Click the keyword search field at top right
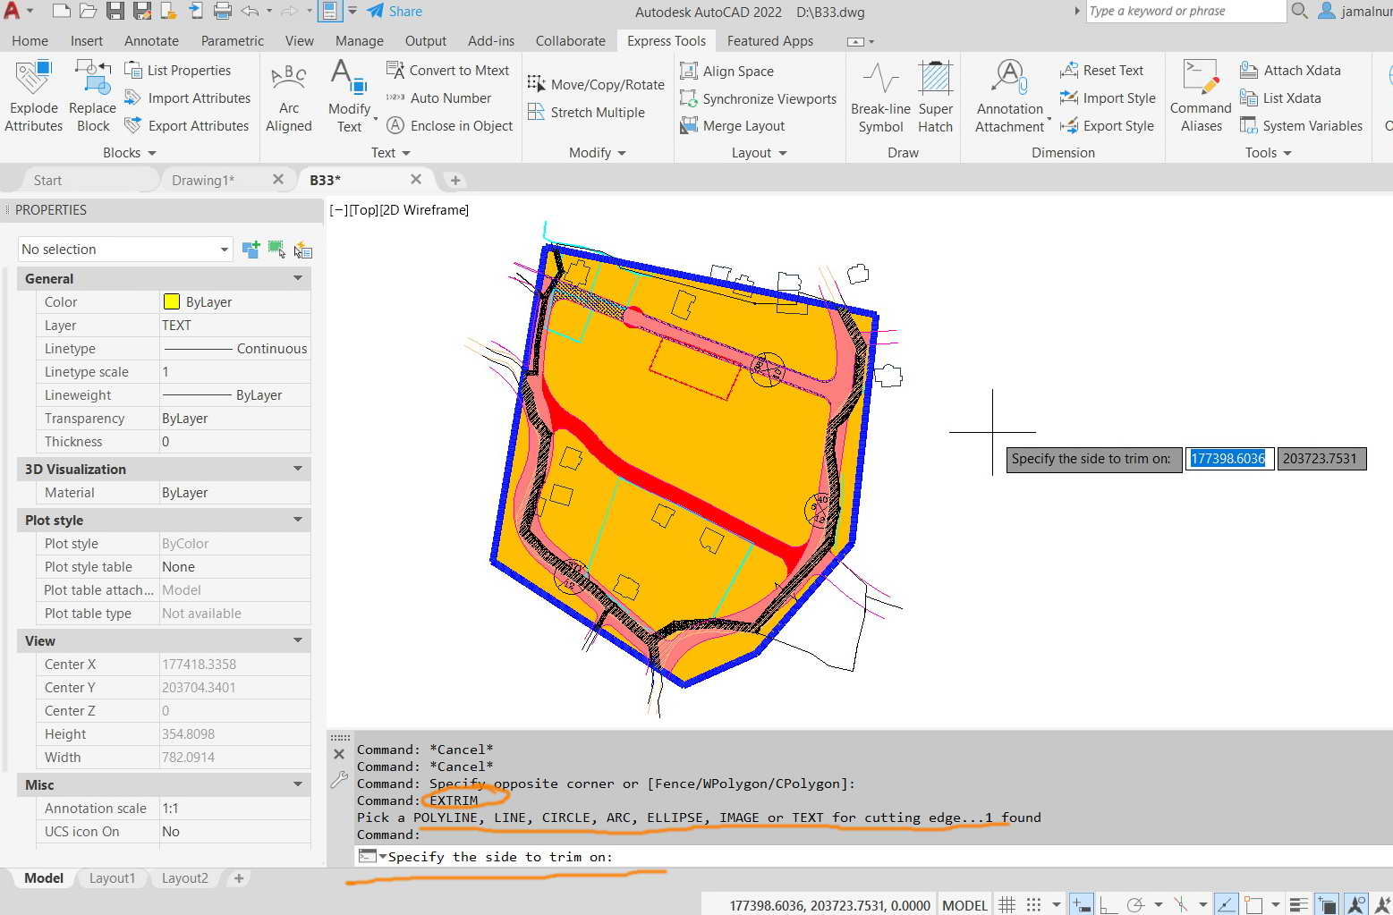Screen dimensions: 1393x915 coord(1185,11)
